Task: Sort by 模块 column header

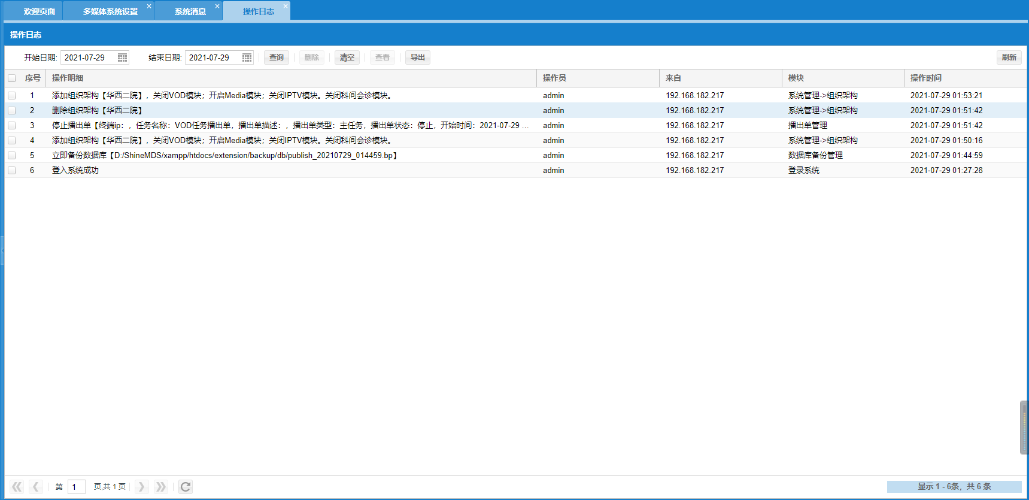Action: pos(843,78)
